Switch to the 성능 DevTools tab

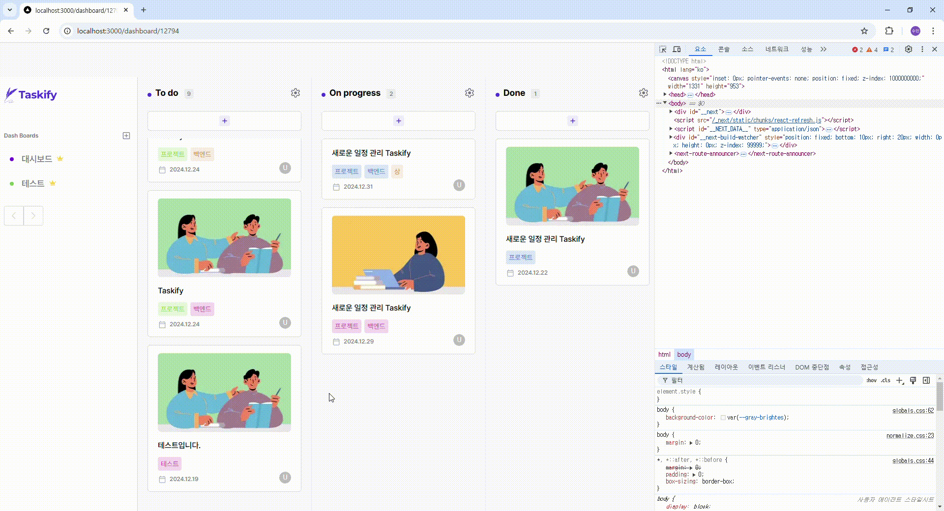806,50
